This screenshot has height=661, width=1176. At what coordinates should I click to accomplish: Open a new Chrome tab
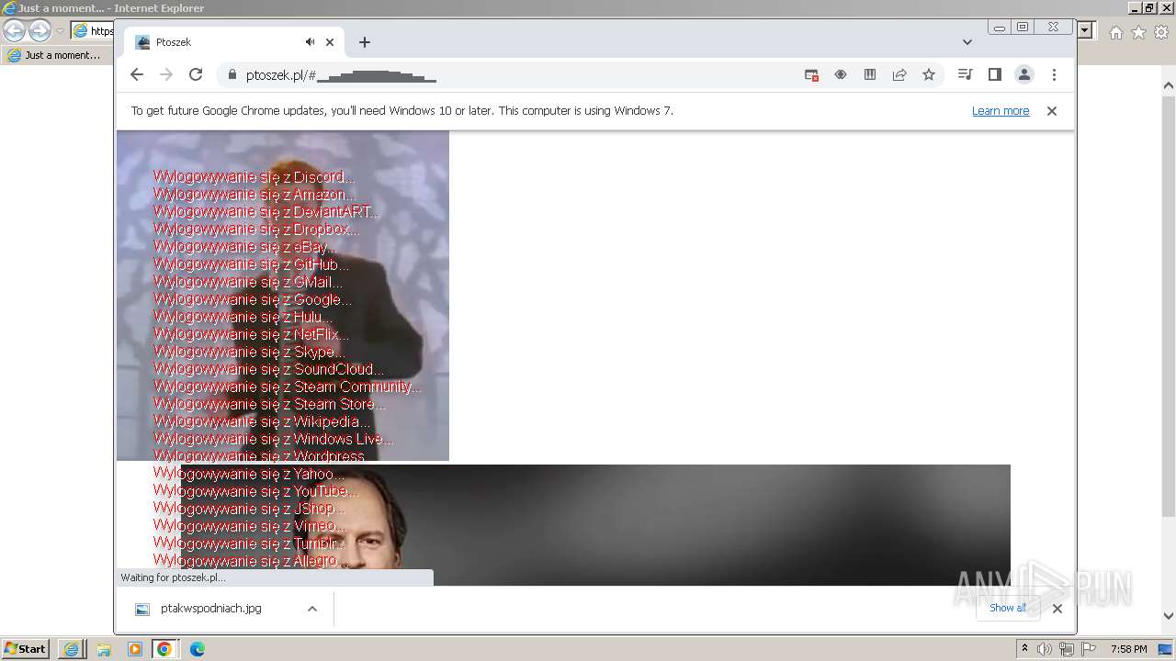[x=365, y=42]
